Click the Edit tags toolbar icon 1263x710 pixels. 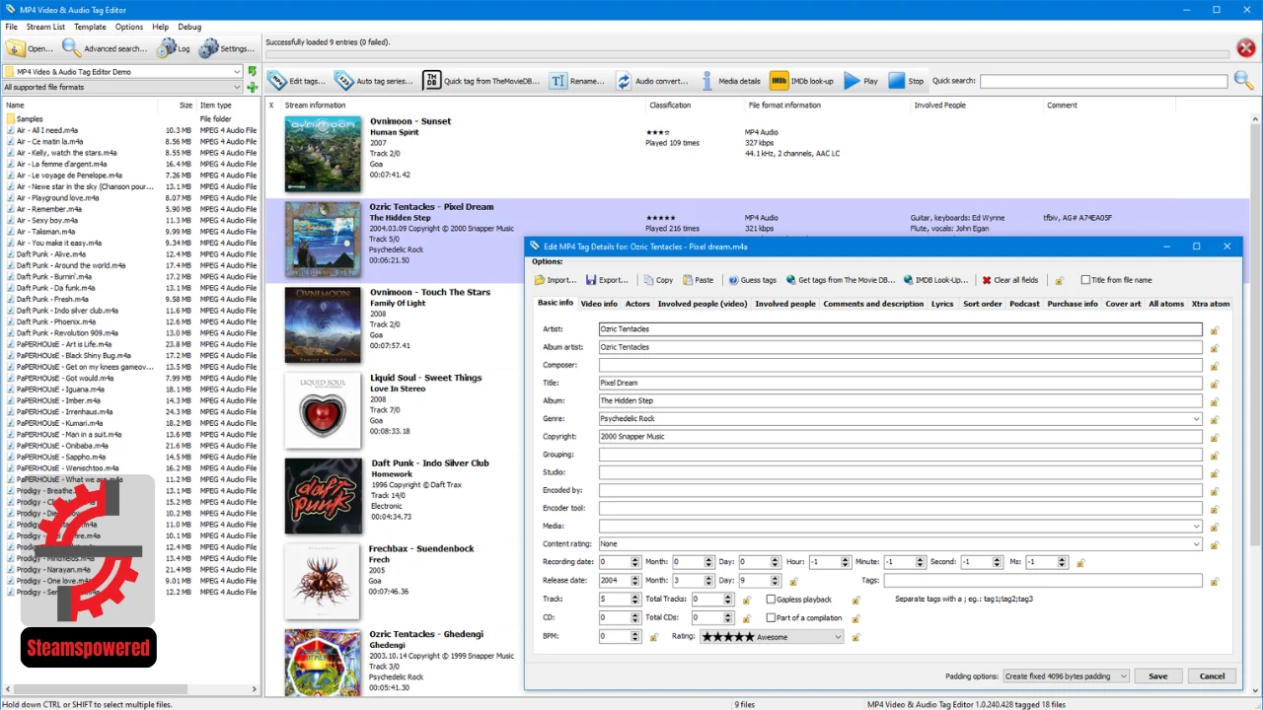point(278,81)
